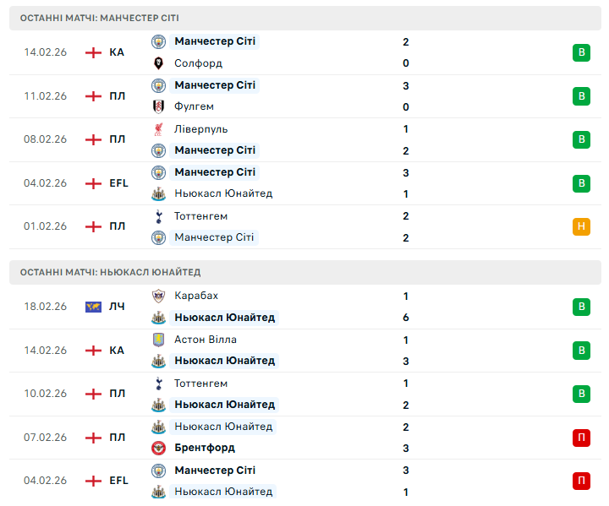Viewport: 609px width, 506px height.
Task: Click the England flag on the 11.02.26 match
Action: point(93,96)
